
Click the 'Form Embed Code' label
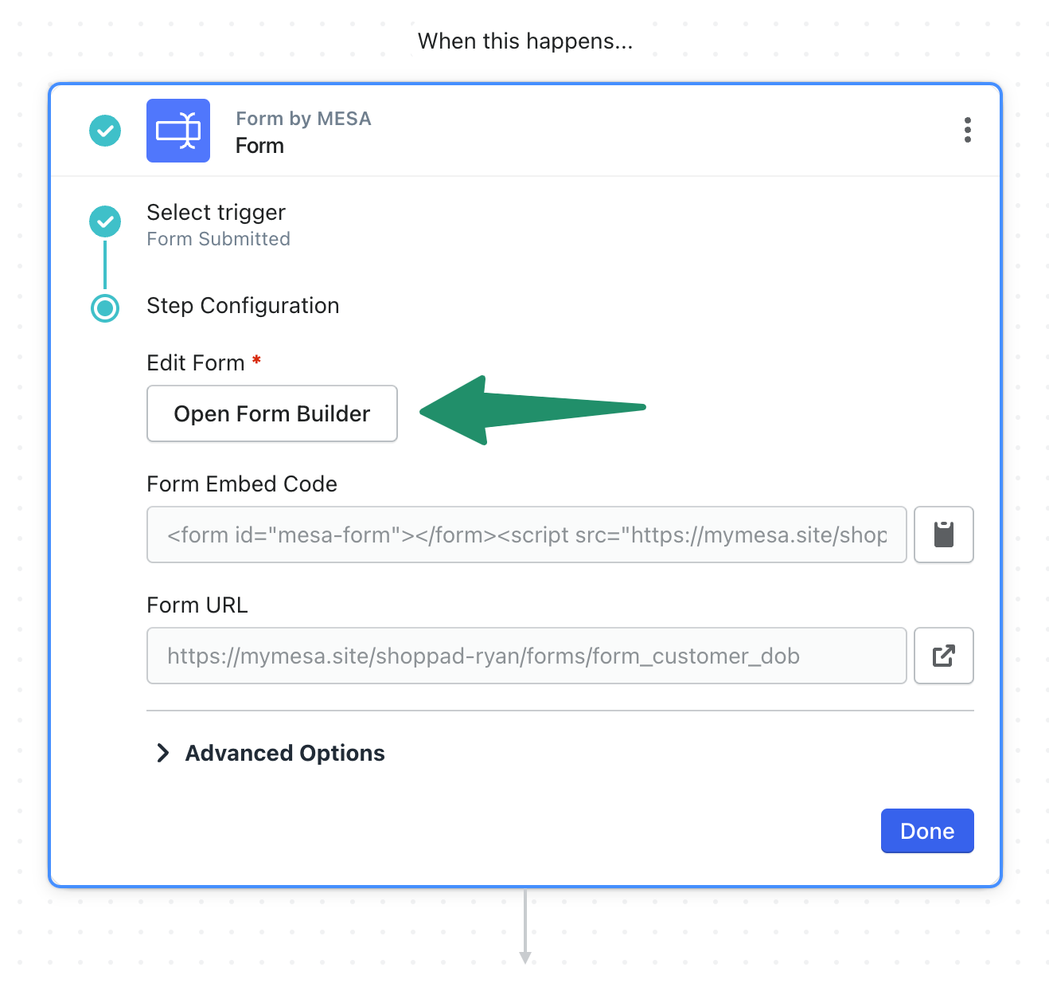[242, 484]
